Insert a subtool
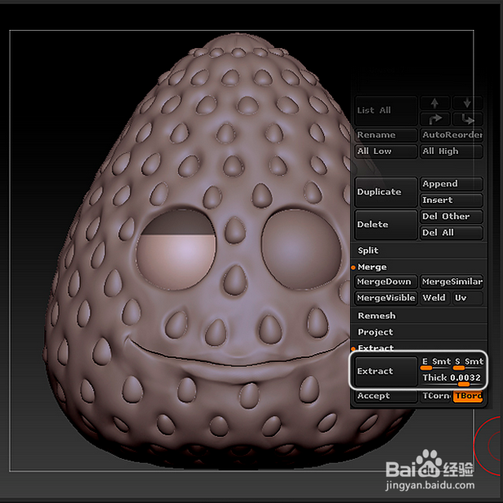This screenshot has width=503, height=503. (452, 200)
